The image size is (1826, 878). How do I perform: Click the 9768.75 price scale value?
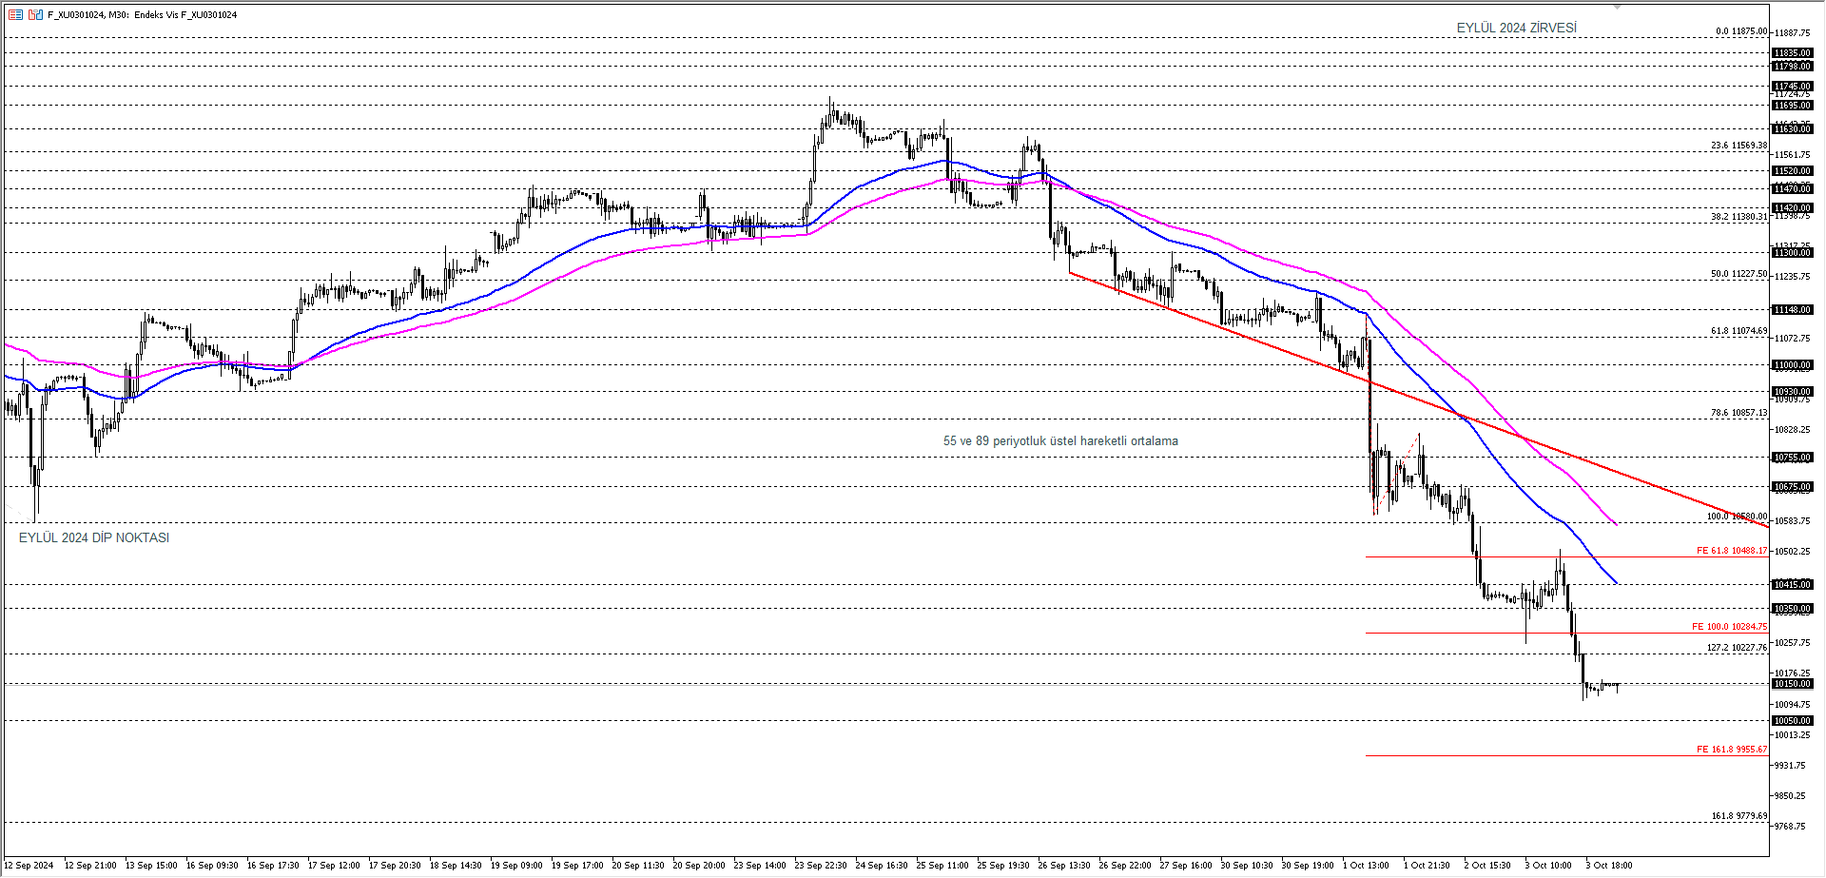(x=1792, y=827)
